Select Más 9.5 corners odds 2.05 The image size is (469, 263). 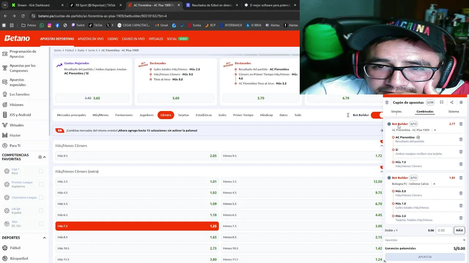point(137,156)
